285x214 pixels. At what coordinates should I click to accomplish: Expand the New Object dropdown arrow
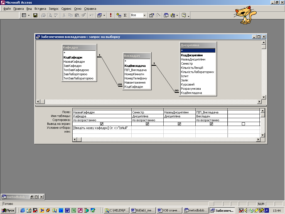[x=177, y=15]
